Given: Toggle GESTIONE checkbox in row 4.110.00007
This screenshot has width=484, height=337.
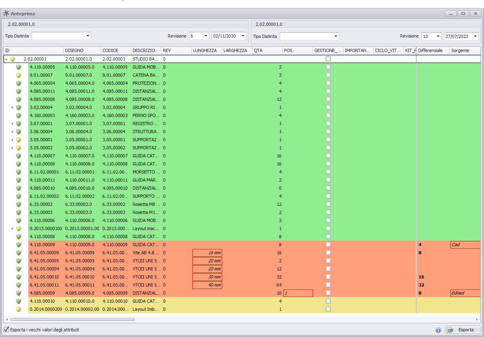Looking at the screenshot, I should (328, 156).
